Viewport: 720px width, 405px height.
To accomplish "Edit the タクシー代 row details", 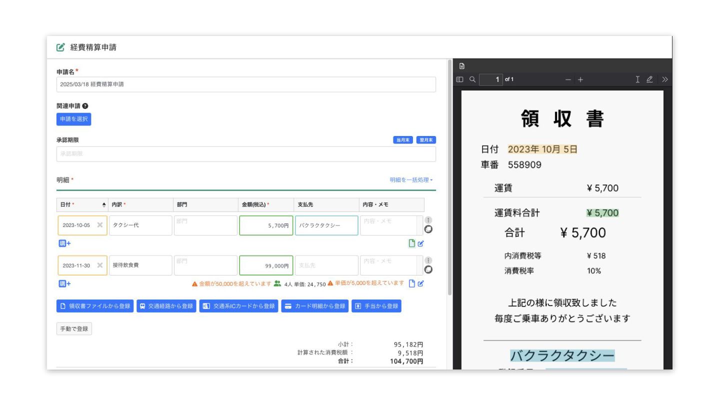I will click(421, 243).
